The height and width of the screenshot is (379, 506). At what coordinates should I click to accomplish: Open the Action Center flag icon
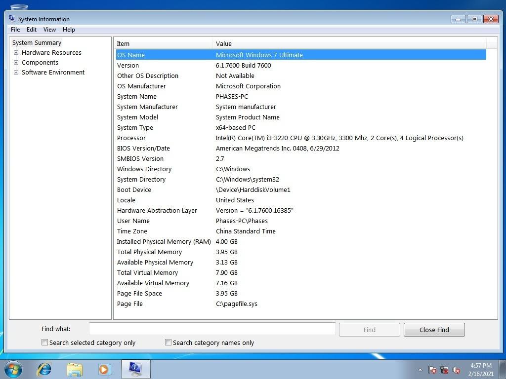(432, 369)
